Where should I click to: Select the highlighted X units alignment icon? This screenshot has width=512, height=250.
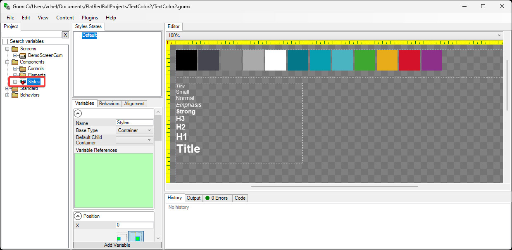point(136,237)
